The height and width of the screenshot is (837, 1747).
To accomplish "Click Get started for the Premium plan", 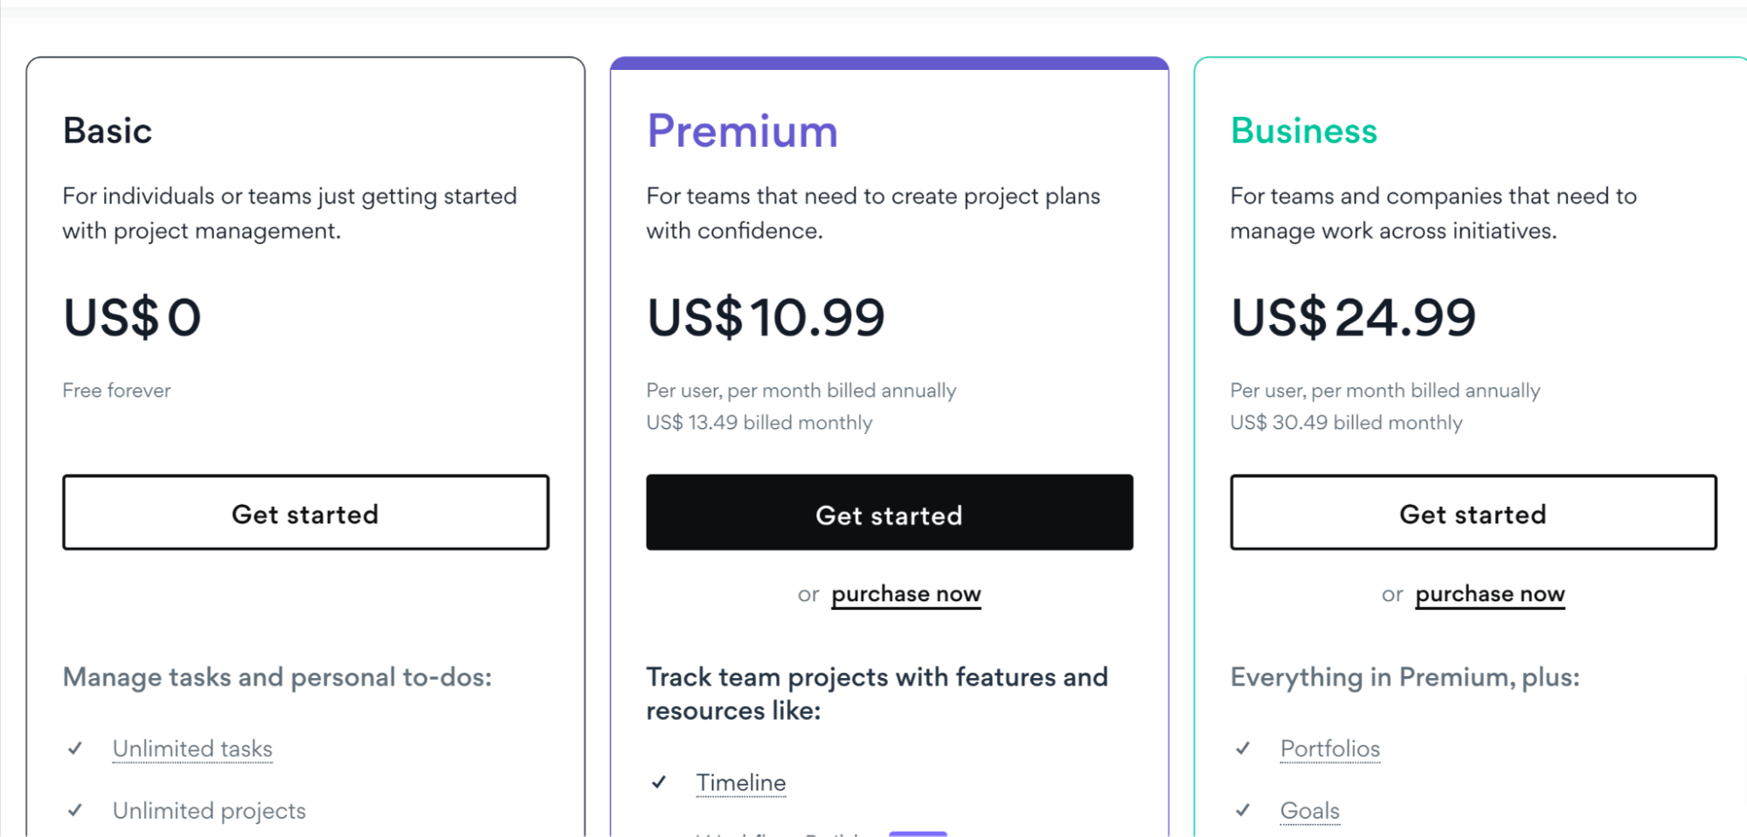I will 889,514.
